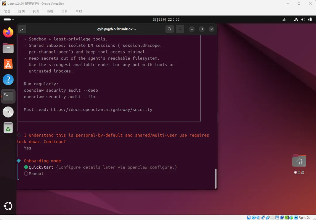The height and width of the screenshot is (220, 316).
Task: Click the terminal vertical scrollbar thumb
Action: coord(216,179)
